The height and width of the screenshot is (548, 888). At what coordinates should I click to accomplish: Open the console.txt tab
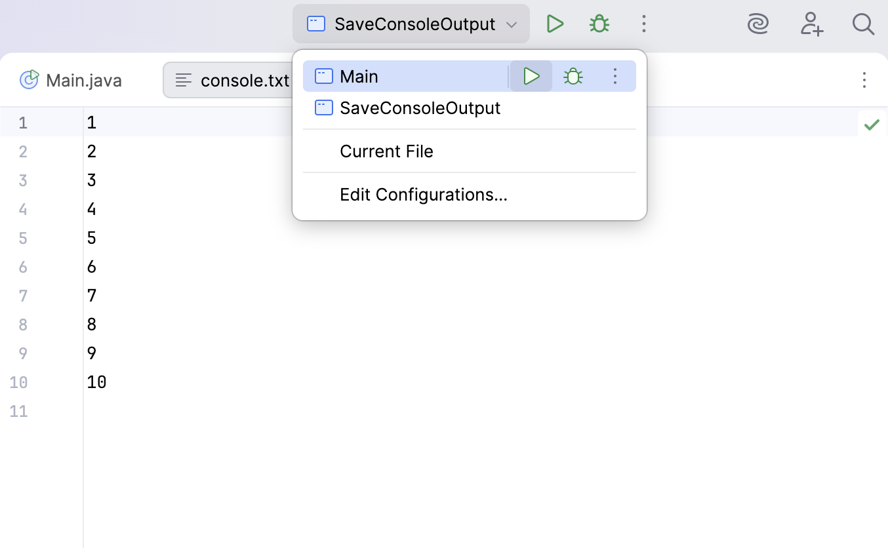coord(245,79)
